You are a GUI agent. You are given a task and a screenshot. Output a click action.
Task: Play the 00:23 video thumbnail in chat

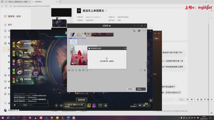(79, 55)
